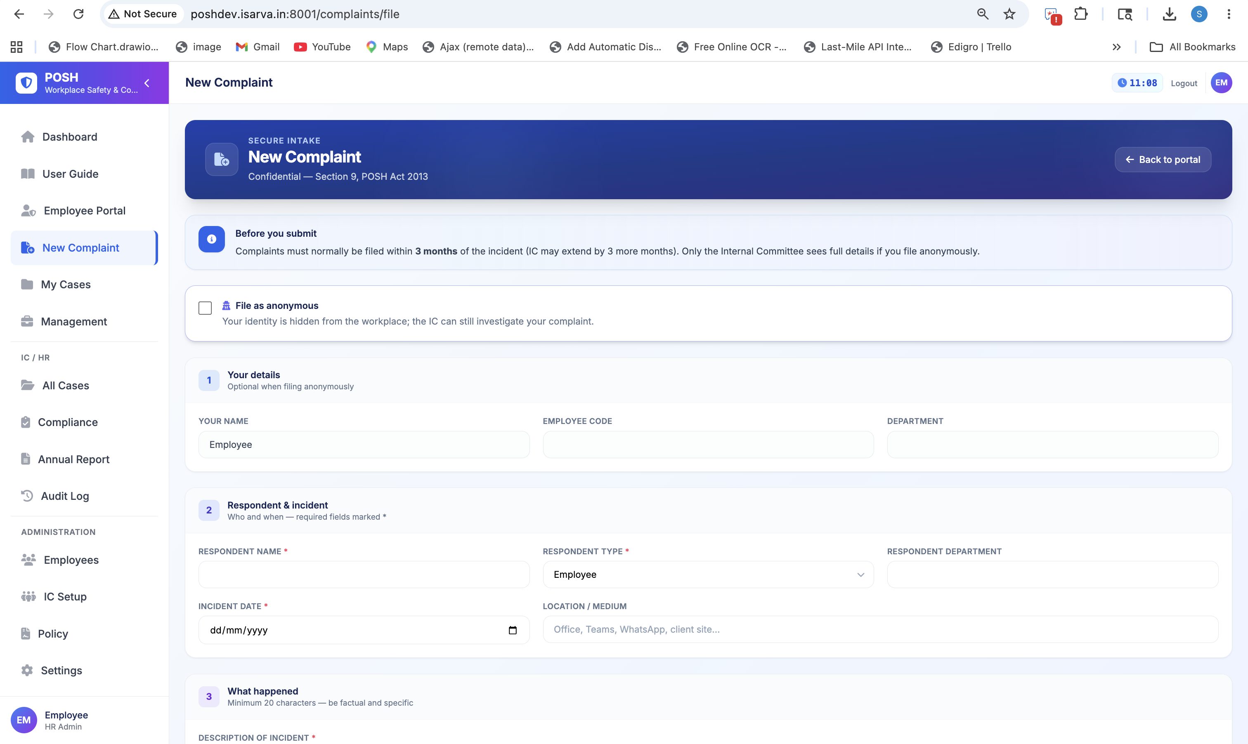Go to Employee Portal
This screenshot has height=744, width=1248.
84,211
